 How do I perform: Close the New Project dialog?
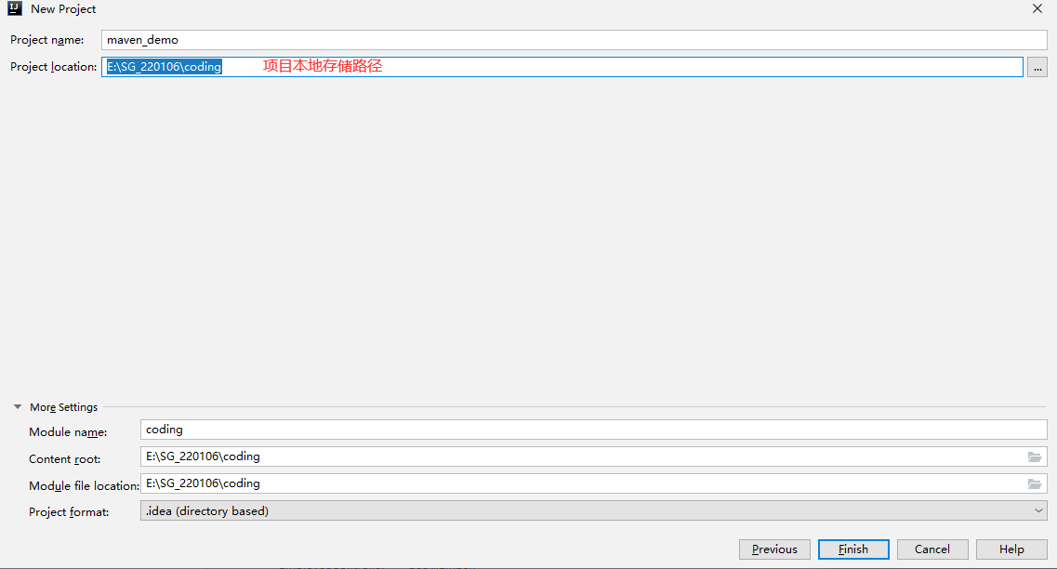[1037, 8]
